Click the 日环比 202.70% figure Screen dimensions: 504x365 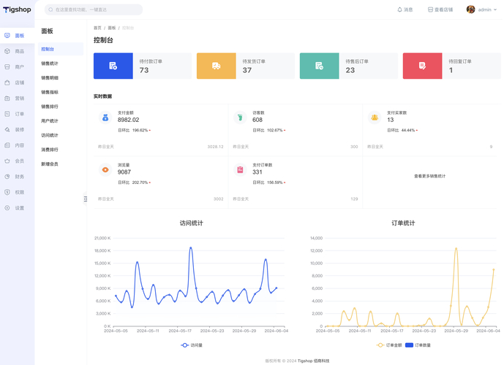[x=140, y=182]
